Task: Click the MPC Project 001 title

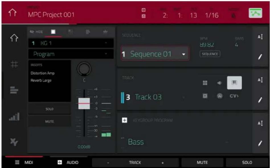Action: coord(51,15)
